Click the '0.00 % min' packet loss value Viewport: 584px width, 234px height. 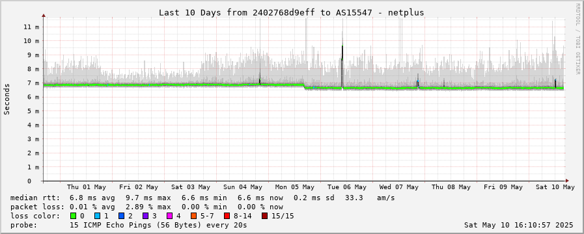(x=204, y=207)
